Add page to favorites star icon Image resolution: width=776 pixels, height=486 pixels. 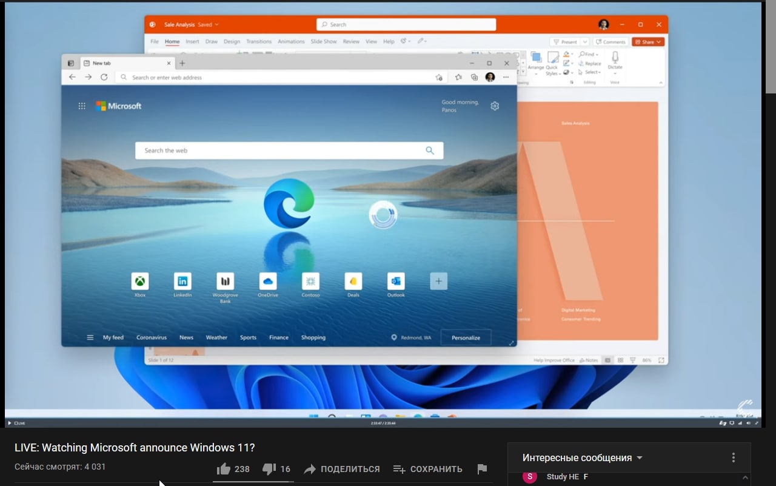click(439, 78)
